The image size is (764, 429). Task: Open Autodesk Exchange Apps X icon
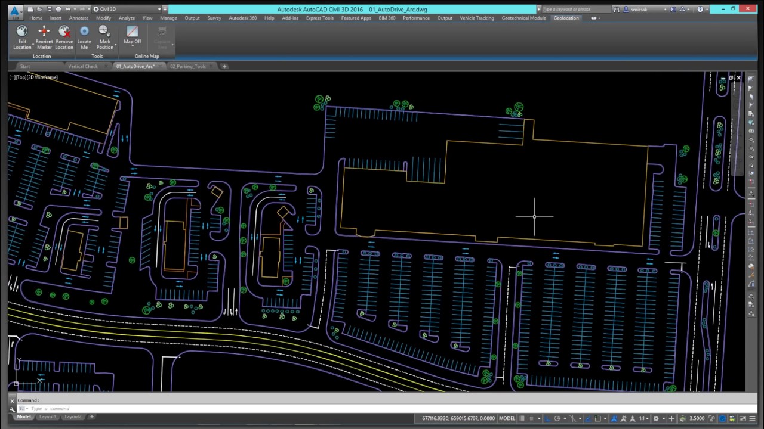tap(673, 10)
